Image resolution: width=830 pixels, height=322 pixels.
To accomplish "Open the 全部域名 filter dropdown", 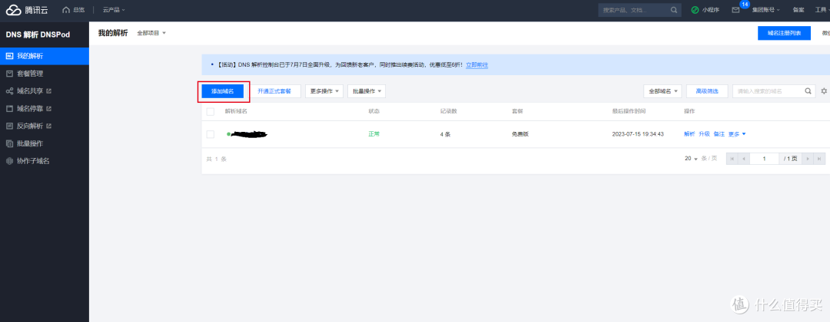I will [x=662, y=90].
